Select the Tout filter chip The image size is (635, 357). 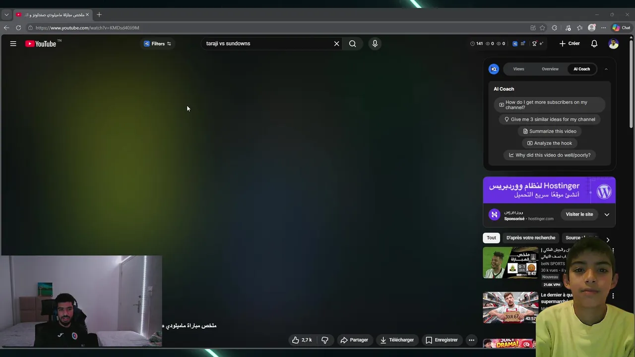coord(491,238)
